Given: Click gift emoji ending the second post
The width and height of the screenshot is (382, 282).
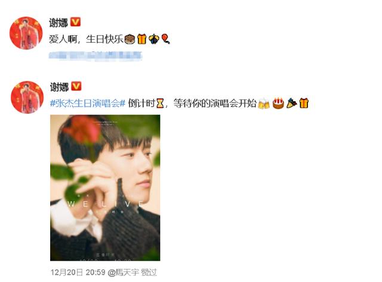Looking at the screenshot, I should click(304, 104).
